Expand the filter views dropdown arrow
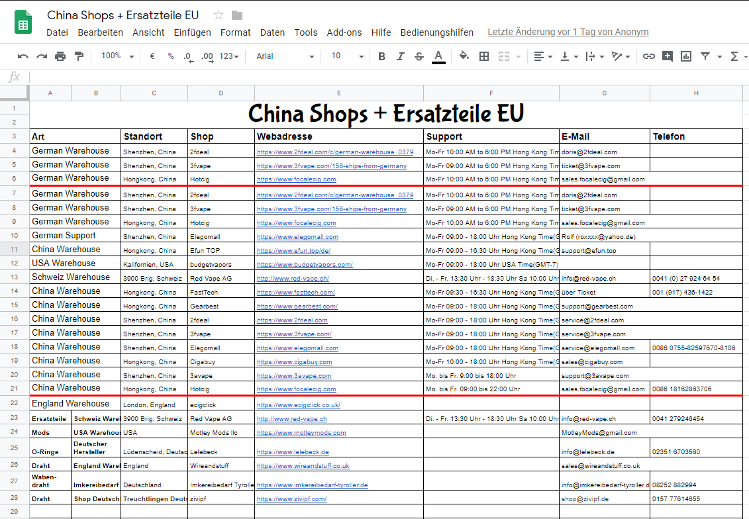Image resolution: width=749 pixels, height=519 pixels. coord(719,57)
